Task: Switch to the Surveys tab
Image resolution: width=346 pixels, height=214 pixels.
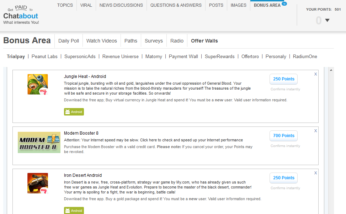Action: pos(154,41)
